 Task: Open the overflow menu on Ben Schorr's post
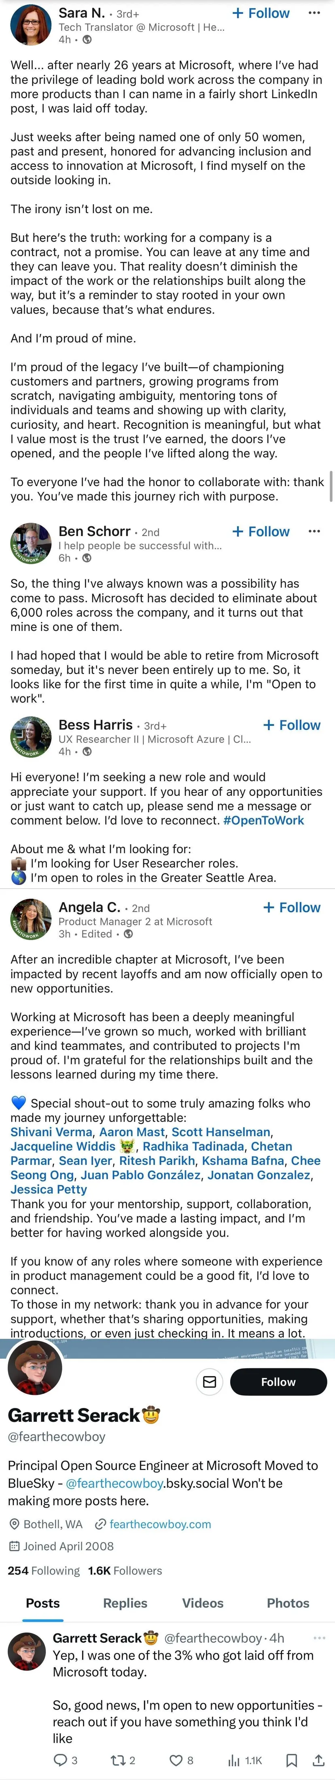314,531
